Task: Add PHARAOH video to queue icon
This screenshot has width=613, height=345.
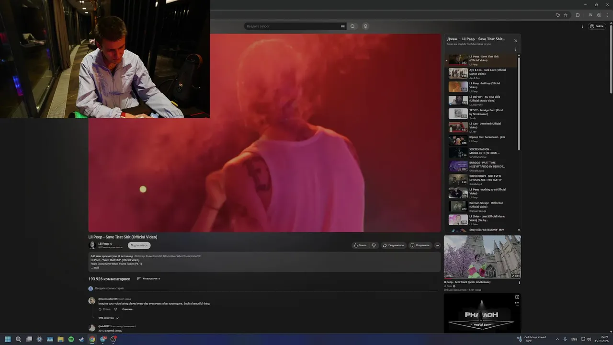Action: 517,303
